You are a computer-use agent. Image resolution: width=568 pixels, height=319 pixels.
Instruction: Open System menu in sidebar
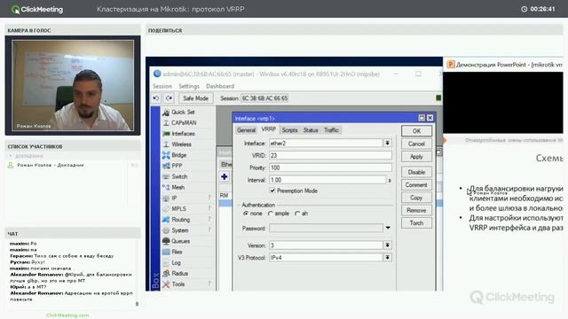[179, 230]
